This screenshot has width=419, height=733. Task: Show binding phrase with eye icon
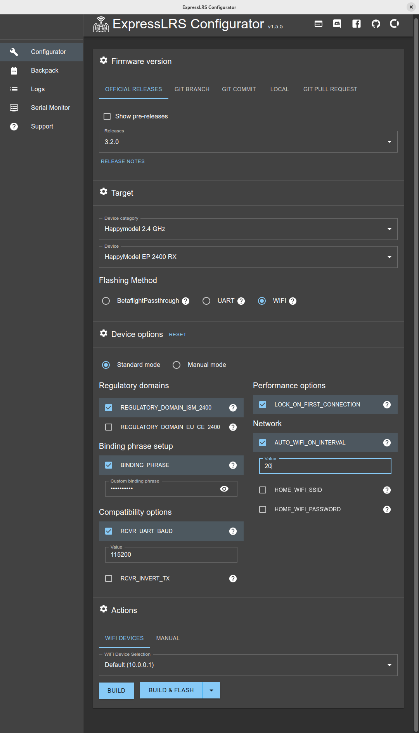(224, 489)
